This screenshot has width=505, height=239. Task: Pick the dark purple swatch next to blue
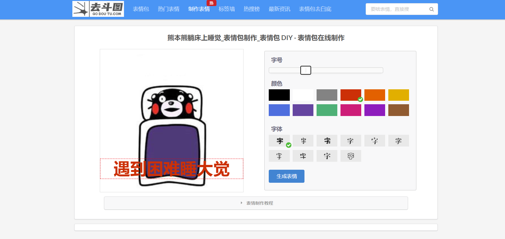(x=303, y=110)
